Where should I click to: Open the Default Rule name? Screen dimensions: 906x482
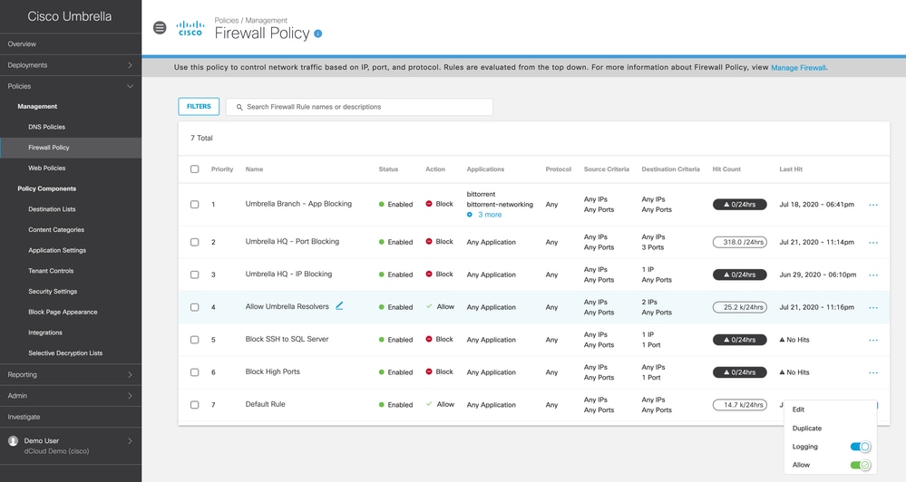pyautogui.click(x=265, y=404)
